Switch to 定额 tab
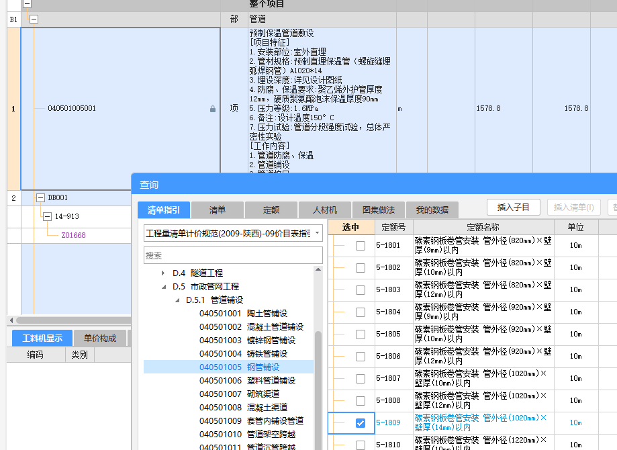 [271, 210]
